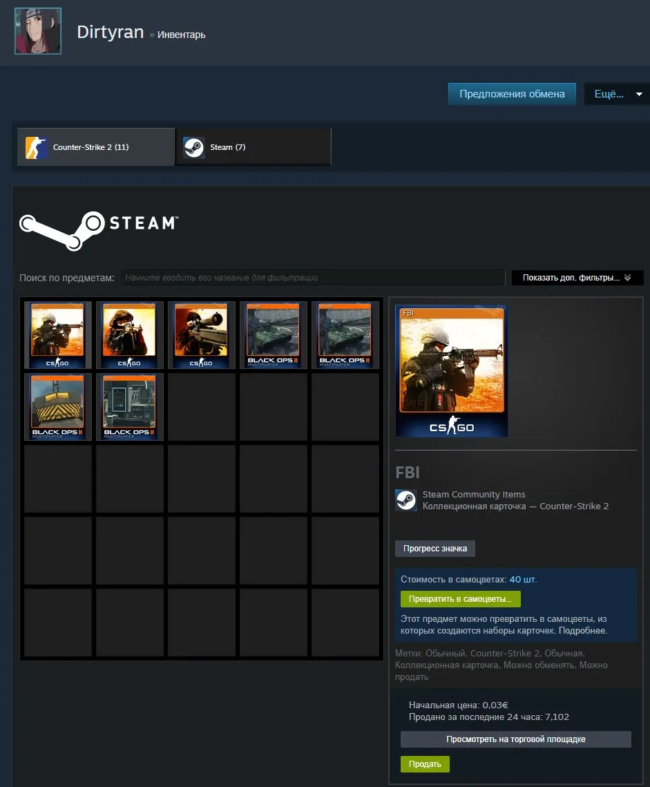The height and width of the screenshot is (787, 650).
Task: Expand the Ещё... dropdown menu
Action: coord(617,94)
